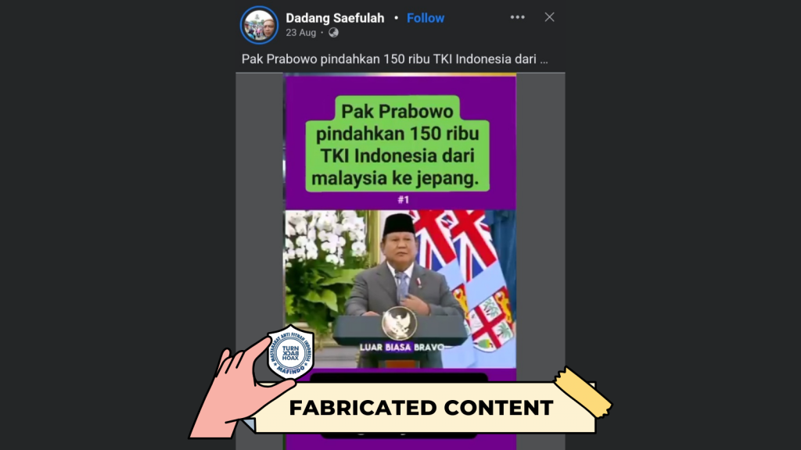Click the Dadang Saefulah name link
Screen dimensions: 801x450
pos(335,18)
